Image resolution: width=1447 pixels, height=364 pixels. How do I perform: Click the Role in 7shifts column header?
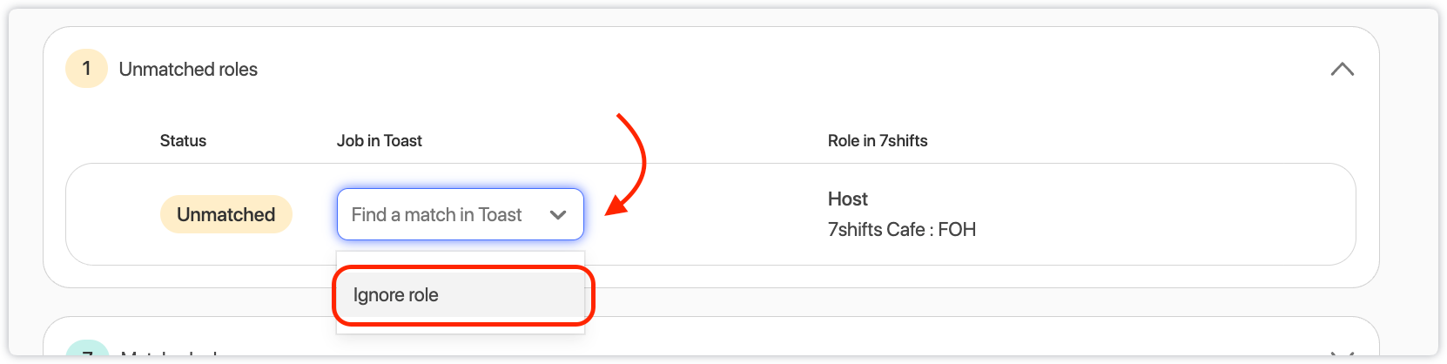877,141
